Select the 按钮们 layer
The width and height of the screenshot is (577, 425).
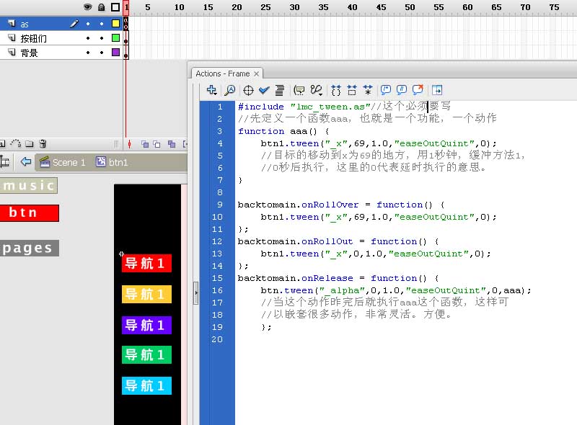[x=61, y=38]
